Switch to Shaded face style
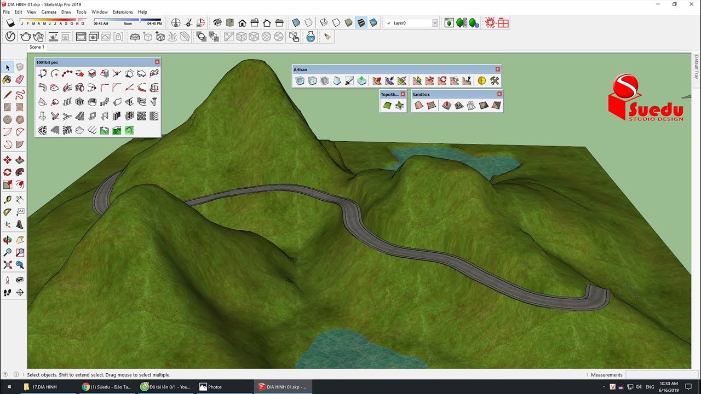This screenshot has height=394, width=701. 348,23
